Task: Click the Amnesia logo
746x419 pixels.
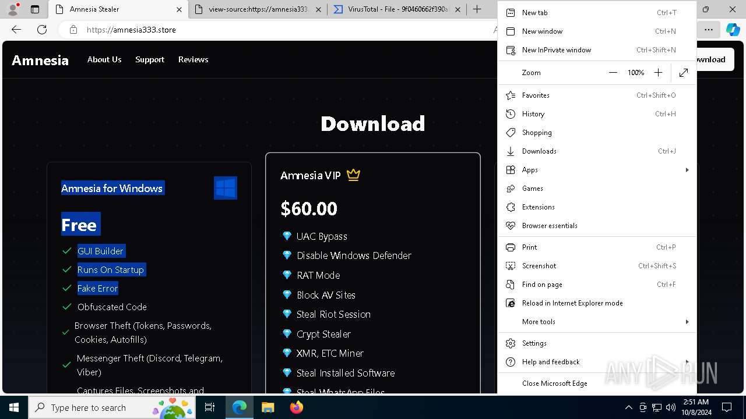Action: (40, 60)
